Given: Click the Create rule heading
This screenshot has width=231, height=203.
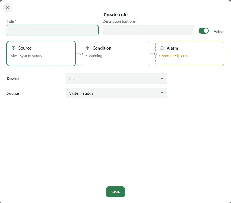Looking at the screenshot, I should click(115, 15).
